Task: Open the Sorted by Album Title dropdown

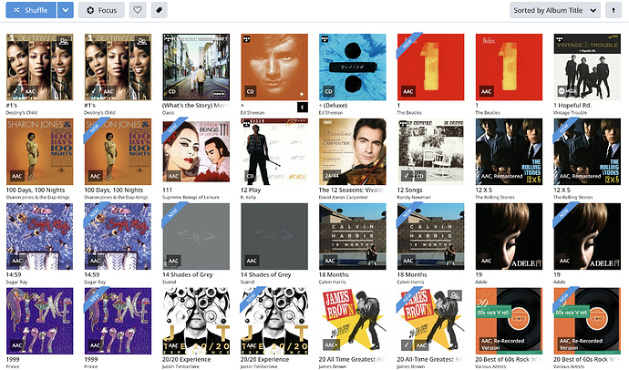Action: (555, 10)
